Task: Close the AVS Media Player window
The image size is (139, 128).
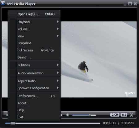Action: 135,4
